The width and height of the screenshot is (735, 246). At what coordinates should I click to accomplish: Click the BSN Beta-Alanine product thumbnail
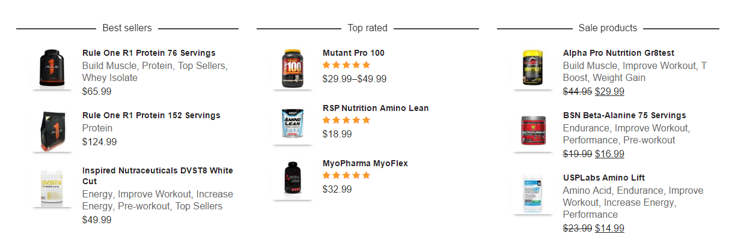[533, 131]
